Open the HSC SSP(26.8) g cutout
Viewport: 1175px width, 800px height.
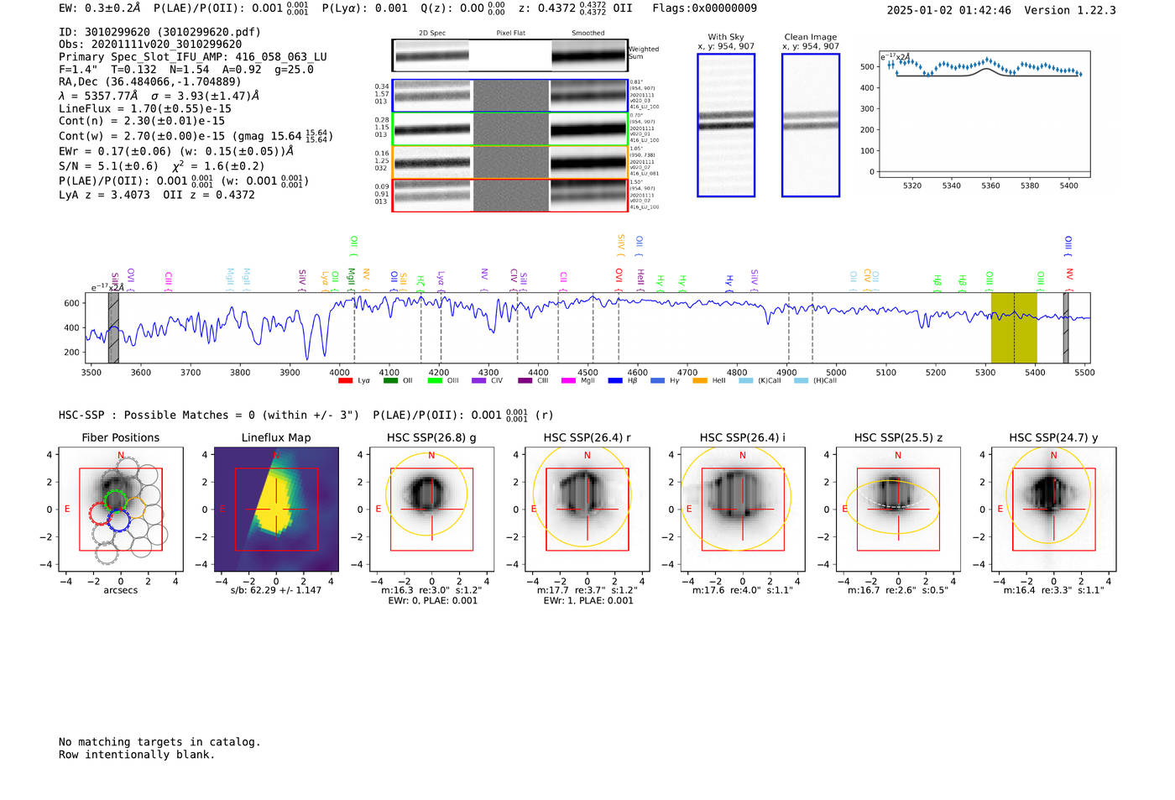pos(431,509)
